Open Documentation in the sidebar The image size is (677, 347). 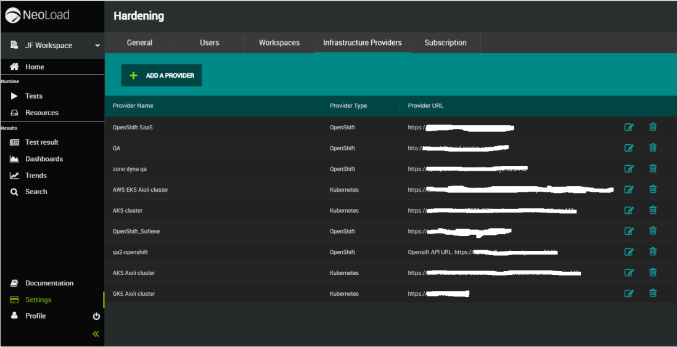point(49,284)
